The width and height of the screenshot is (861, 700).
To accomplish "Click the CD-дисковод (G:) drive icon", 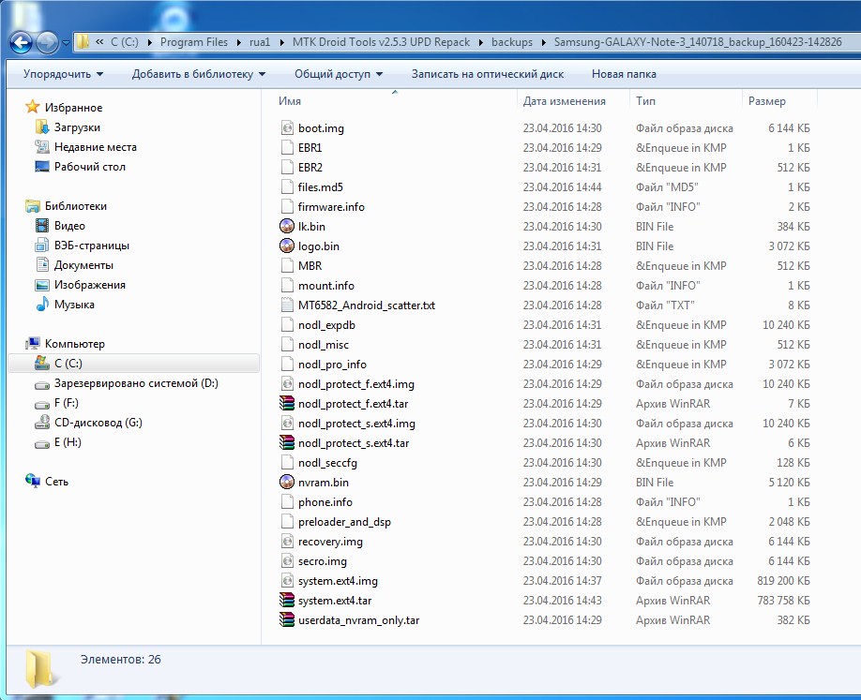I will (x=41, y=423).
